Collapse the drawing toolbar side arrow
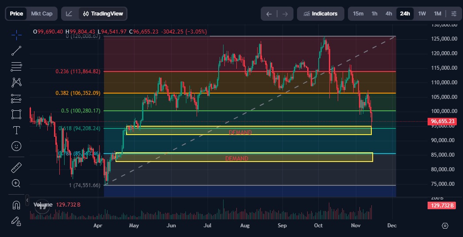 click(x=27, y=200)
